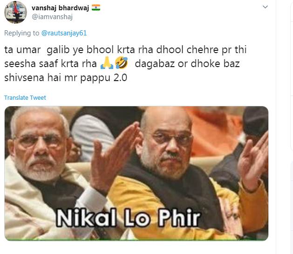Click the rolling laughing emoji in tweet

coord(121,63)
